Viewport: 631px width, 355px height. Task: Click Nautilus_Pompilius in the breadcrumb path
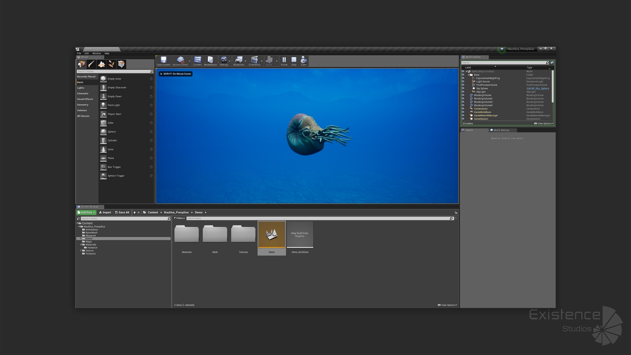tap(176, 213)
